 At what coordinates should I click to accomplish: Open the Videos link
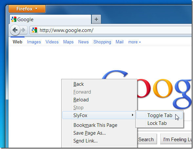(x=52, y=42)
